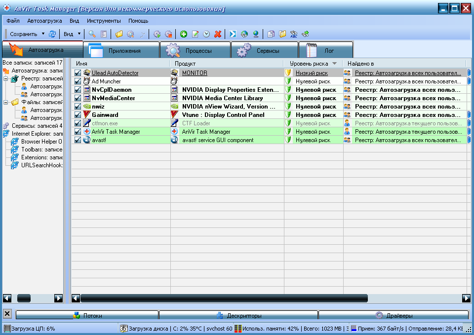The image size is (474, 335).
Task: Open the properties sheet icon in toolbar
Action: click(x=104, y=34)
